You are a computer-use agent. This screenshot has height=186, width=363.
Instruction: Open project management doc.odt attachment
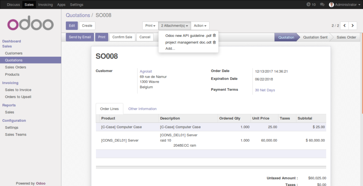coord(188,43)
